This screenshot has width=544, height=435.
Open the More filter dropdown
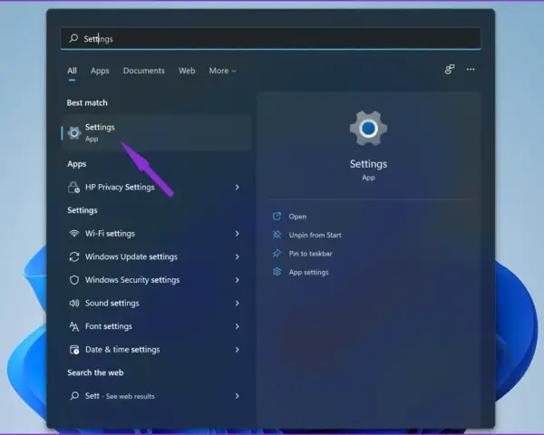pyautogui.click(x=222, y=71)
